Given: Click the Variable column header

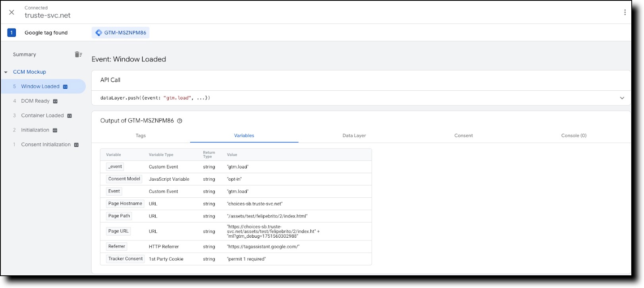Looking at the screenshot, I should coord(114,155).
